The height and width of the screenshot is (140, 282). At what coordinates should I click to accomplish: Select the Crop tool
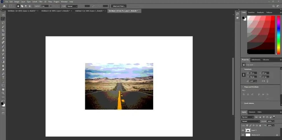(x=3, y=31)
